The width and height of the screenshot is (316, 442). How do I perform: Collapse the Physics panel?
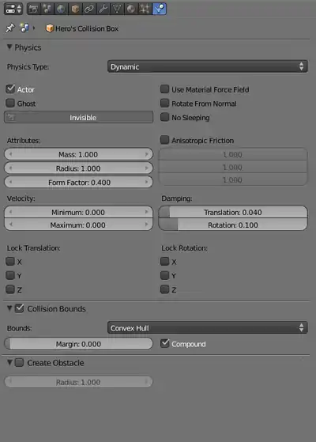tap(9, 47)
